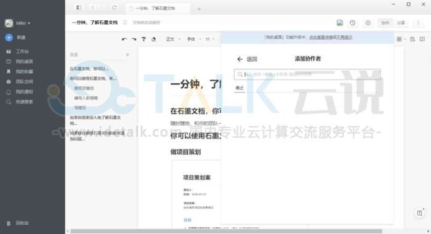This screenshot has width=431, height=234.
Task: Click the blue plus new document icon
Action: point(9,38)
